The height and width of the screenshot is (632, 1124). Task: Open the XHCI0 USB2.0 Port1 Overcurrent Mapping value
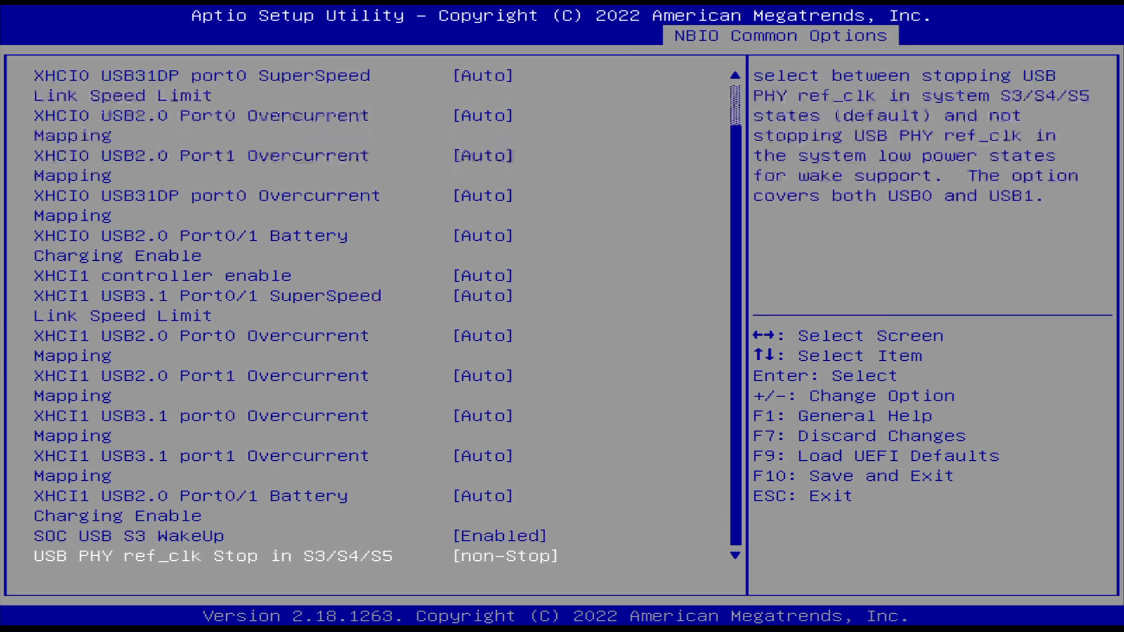pyautogui.click(x=483, y=156)
